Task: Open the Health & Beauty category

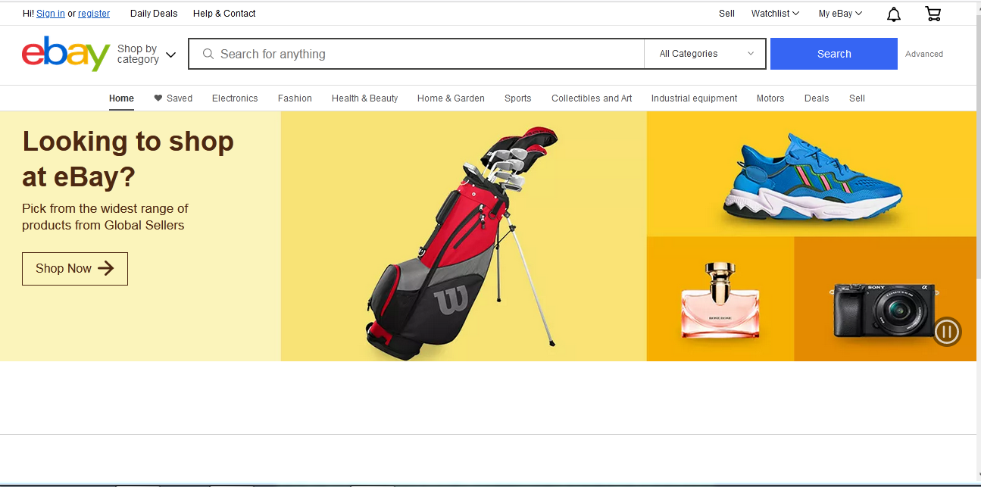Action: click(x=364, y=98)
